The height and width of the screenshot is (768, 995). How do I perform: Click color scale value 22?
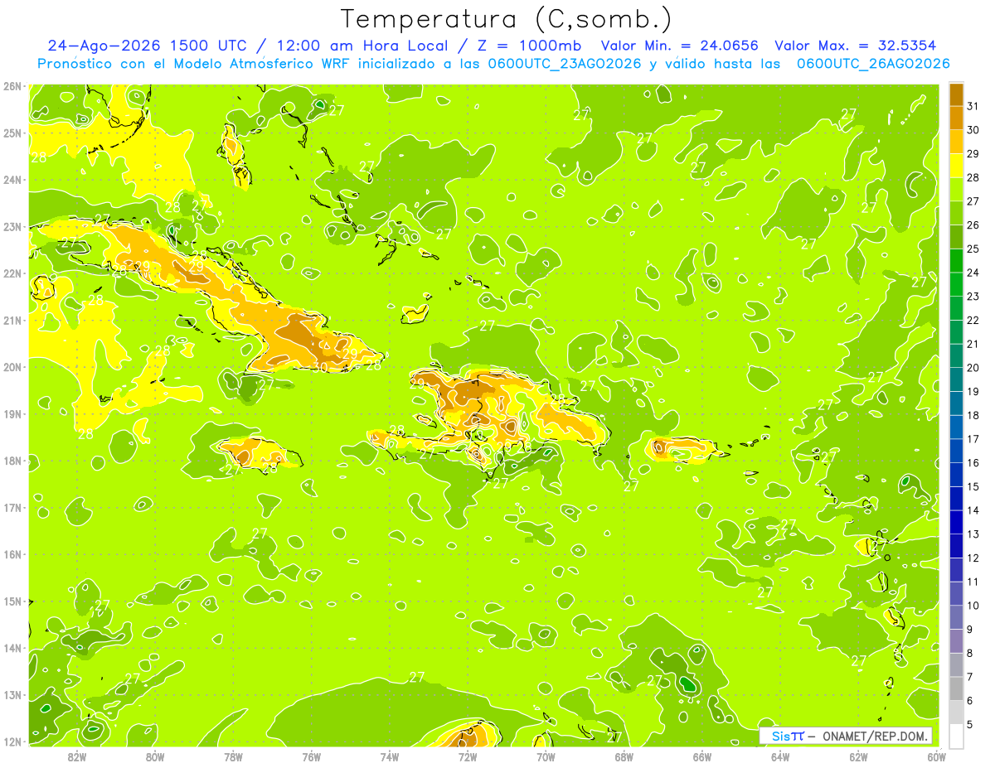pos(973,320)
